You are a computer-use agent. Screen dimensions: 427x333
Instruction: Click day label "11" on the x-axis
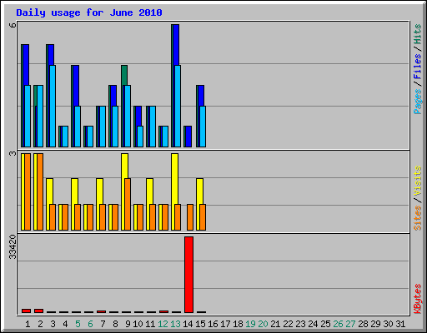point(150,324)
